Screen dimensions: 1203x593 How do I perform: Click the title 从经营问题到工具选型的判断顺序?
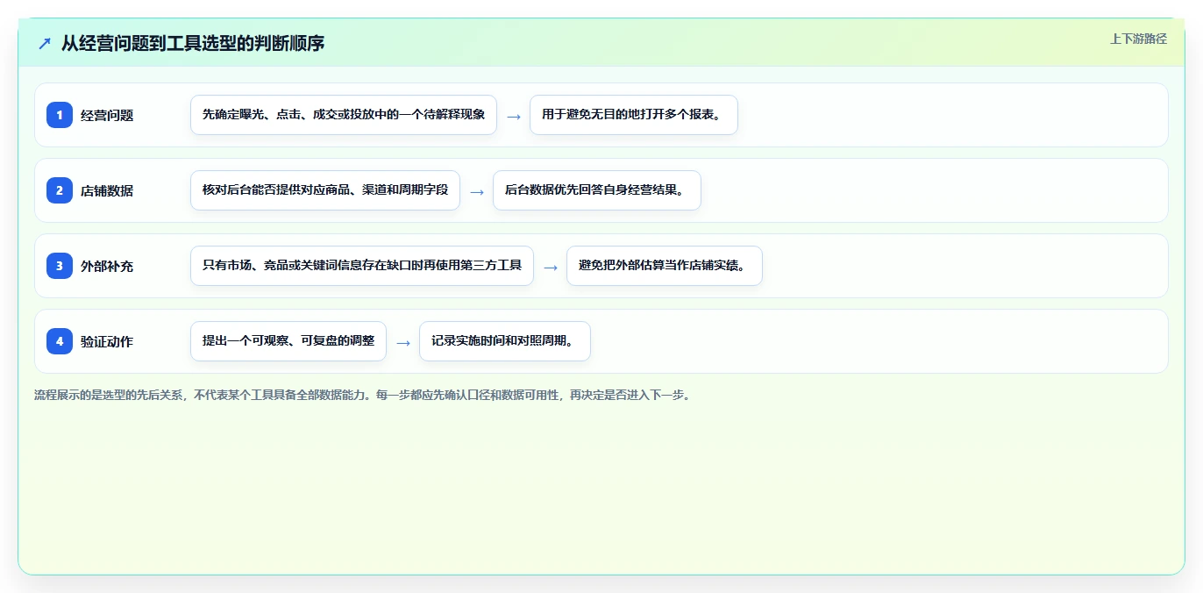point(193,43)
